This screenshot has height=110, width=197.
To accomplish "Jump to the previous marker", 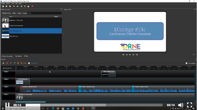I will (x=18, y=63).
